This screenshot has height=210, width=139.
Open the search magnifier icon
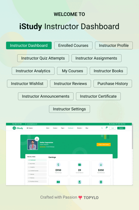[x=102, y=128]
